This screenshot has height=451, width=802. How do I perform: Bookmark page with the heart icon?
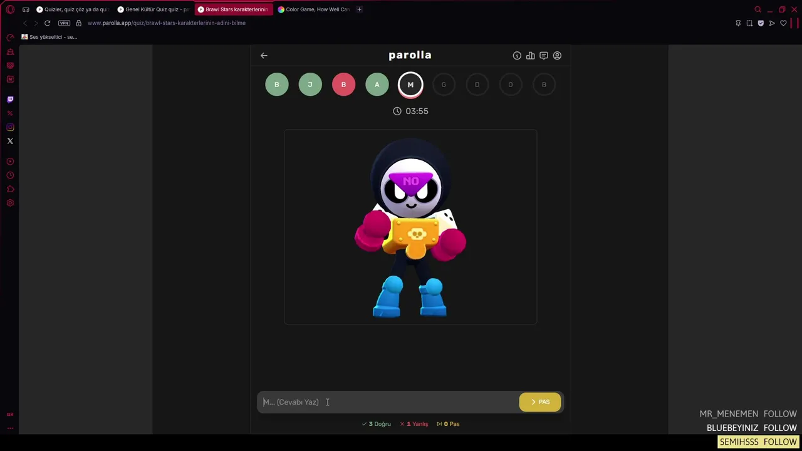[783, 23]
